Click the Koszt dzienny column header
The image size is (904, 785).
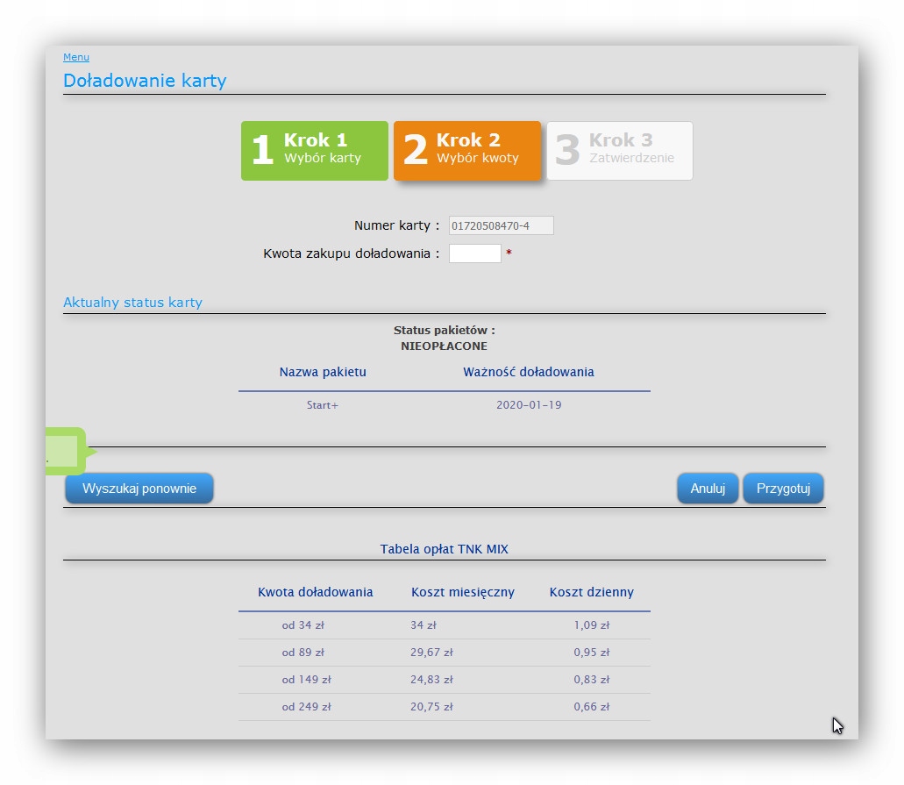click(x=592, y=592)
